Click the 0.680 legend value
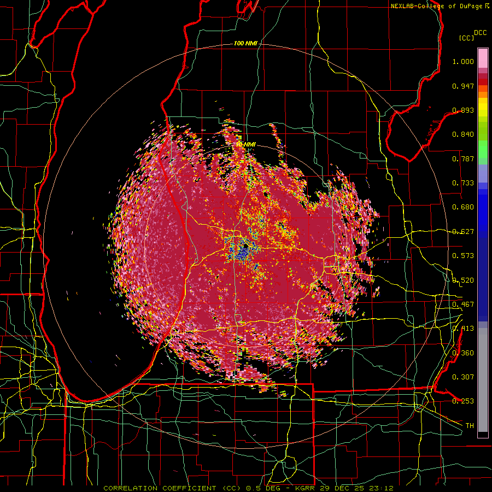 (463, 207)
